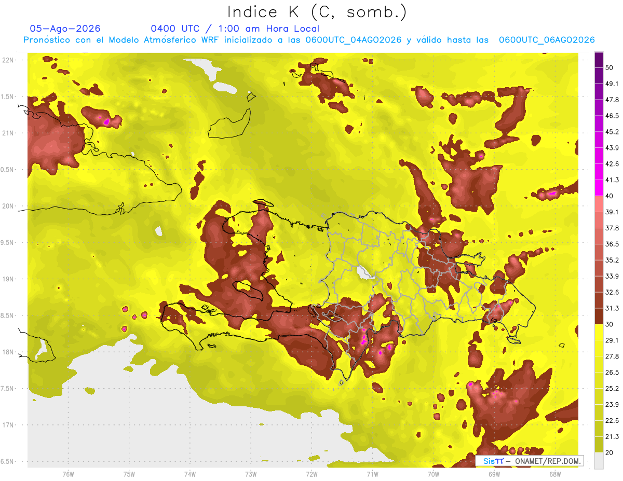Click the legend swatch between 30 and 31.3
This screenshot has width=623, height=481.
tap(599, 316)
